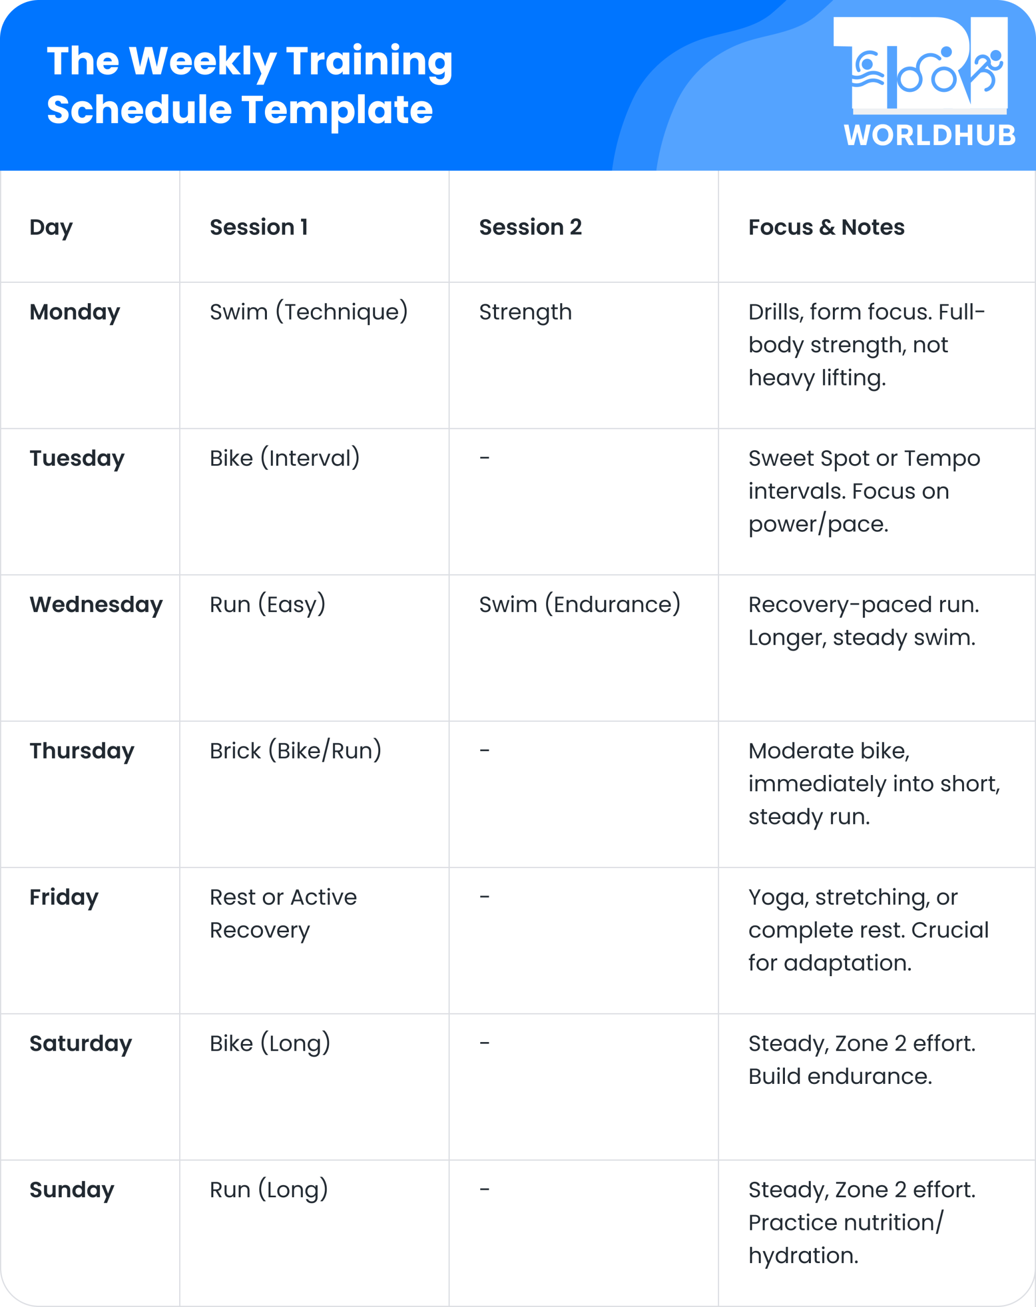Viewport: 1036px width, 1307px height.
Task: Select the Weekly Training Schedule Template title
Action: tap(250, 85)
